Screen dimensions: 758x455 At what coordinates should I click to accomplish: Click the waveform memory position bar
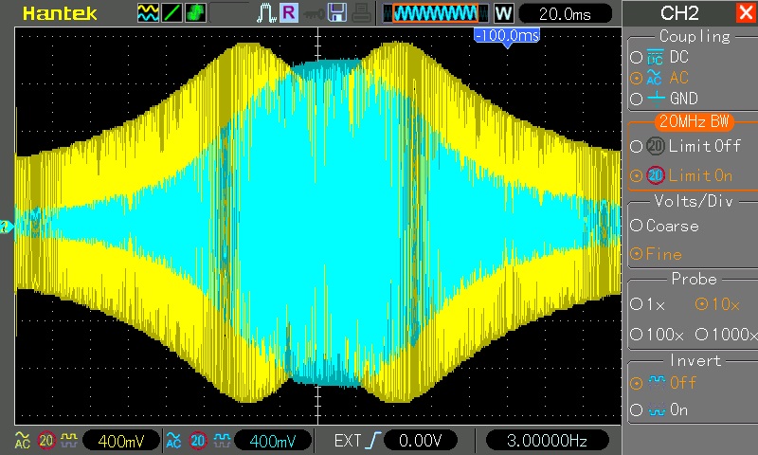(436, 13)
